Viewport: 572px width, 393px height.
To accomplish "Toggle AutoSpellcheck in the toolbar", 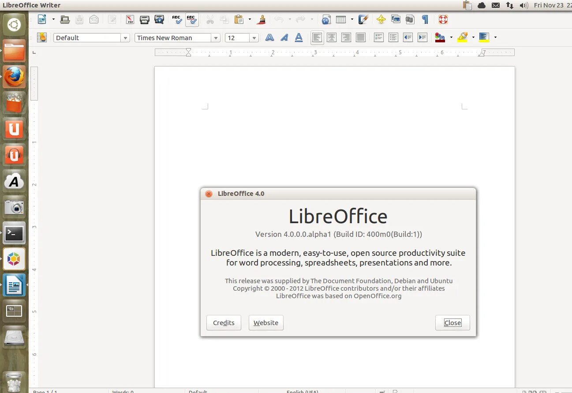I will coord(192,19).
